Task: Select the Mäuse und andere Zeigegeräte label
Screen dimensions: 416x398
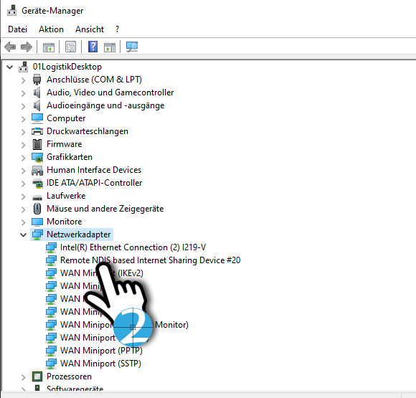Action: (x=105, y=209)
